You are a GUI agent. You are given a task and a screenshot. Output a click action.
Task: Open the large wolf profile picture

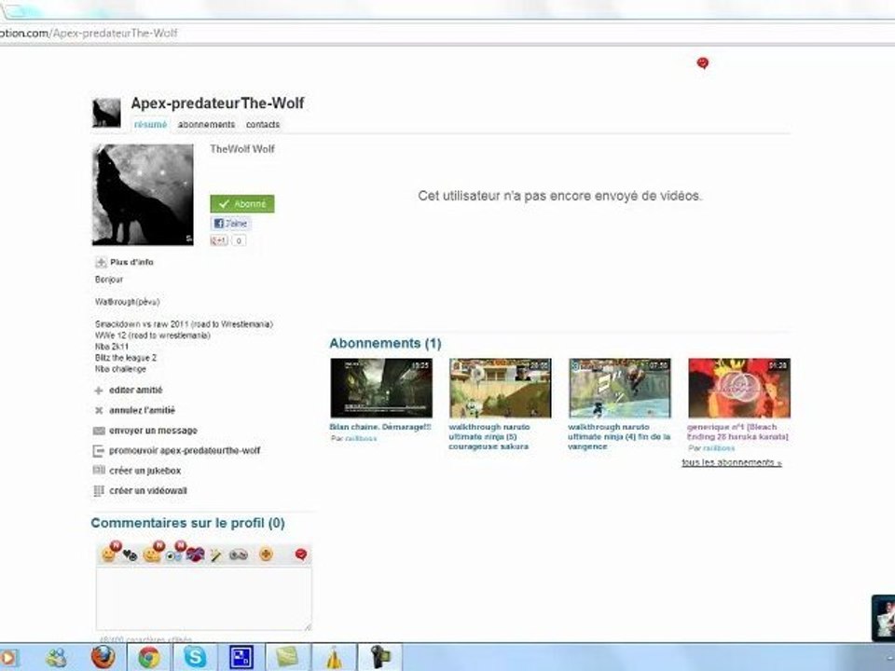[143, 195]
